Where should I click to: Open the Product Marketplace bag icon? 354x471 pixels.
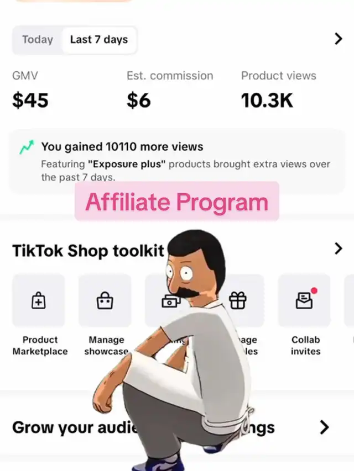[39, 300]
